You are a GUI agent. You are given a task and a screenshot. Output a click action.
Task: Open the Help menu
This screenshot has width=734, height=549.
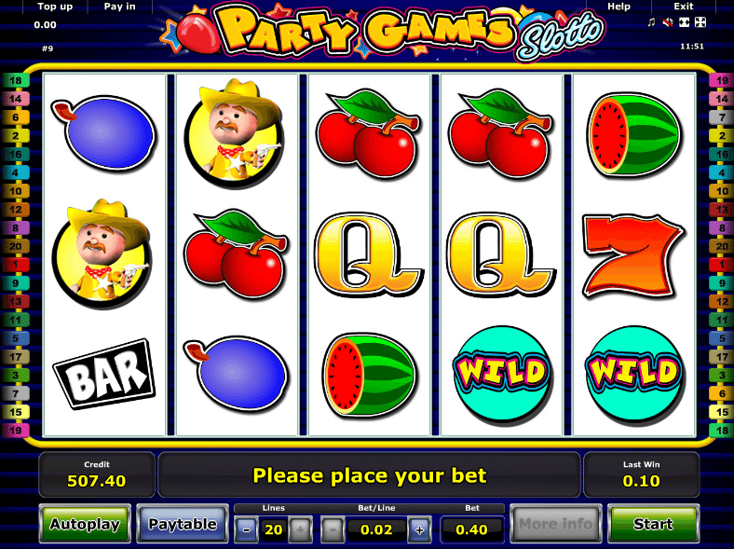point(618,7)
